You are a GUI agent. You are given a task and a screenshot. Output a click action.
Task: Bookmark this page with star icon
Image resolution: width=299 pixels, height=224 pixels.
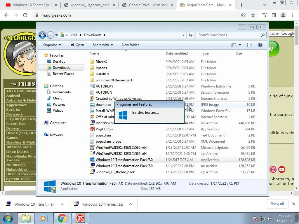[253, 15]
